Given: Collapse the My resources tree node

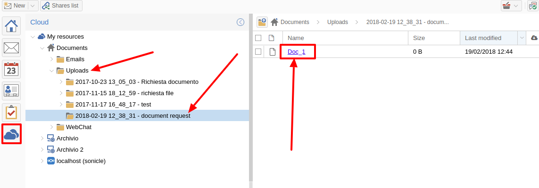Looking at the screenshot, I should click(x=33, y=37).
